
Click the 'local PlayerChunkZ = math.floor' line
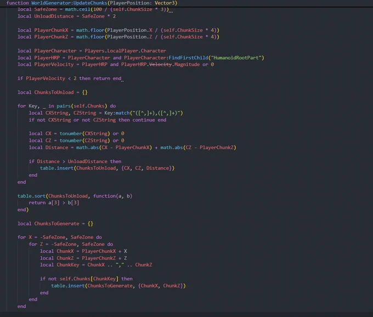click(x=118, y=37)
